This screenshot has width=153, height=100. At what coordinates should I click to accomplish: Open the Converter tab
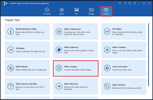[47, 11]
